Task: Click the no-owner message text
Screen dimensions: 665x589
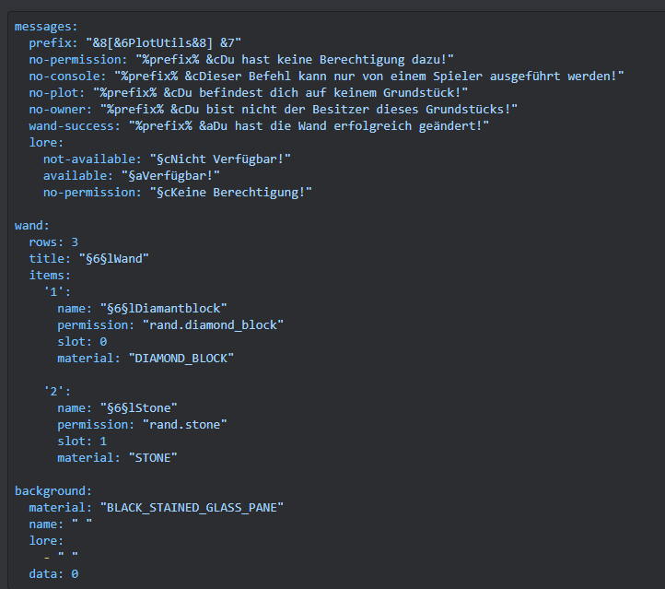Action: click(309, 109)
